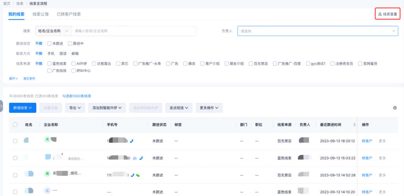
Task: Switch to the 线索公海 tab
Action: [x=40, y=14]
